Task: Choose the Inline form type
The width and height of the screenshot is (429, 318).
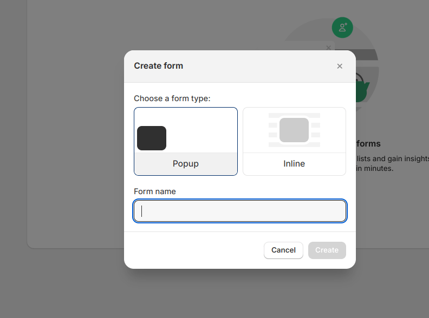Action: pos(294,141)
